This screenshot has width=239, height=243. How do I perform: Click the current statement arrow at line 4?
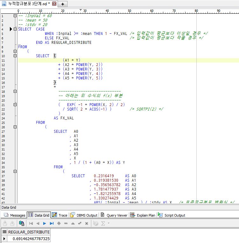pyautogui.click(x=11, y=29)
